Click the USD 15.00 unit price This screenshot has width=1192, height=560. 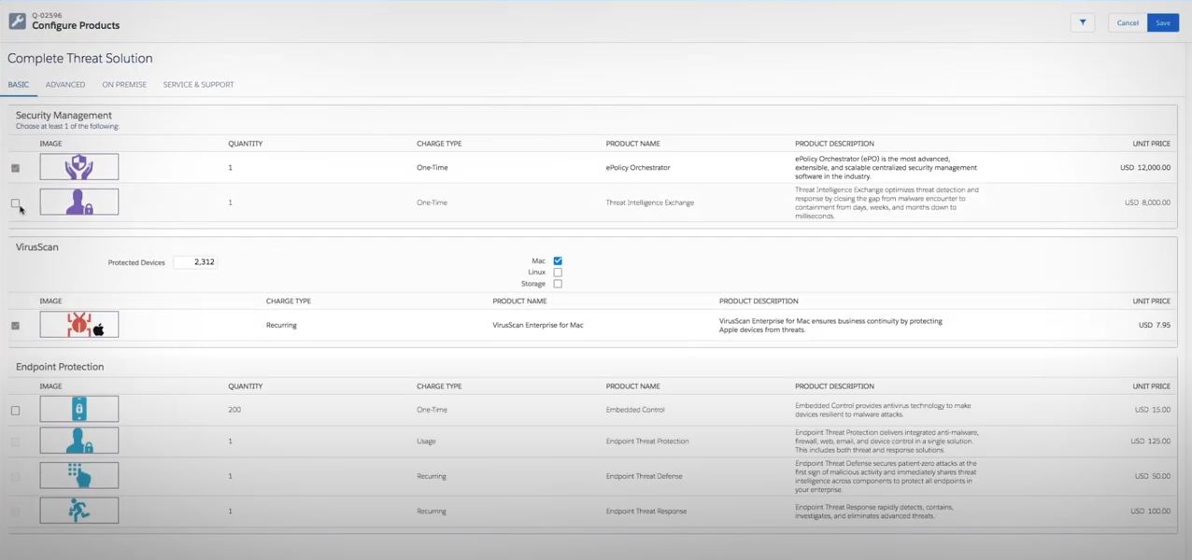[1153, 410]
